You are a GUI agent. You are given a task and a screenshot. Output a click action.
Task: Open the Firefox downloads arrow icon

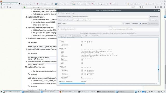coord(155,7)
